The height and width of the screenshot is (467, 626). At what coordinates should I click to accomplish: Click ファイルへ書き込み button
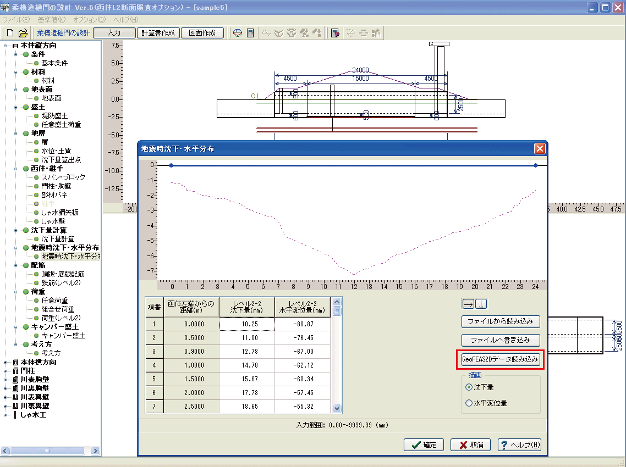pos(501,340)
